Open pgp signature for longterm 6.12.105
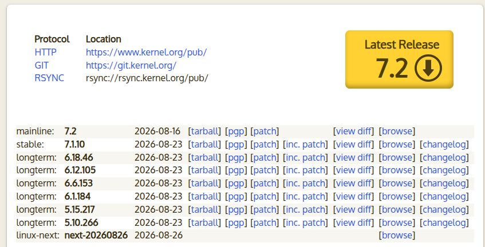The width and height of the screenshot is (485, 247). coord(236,170)
